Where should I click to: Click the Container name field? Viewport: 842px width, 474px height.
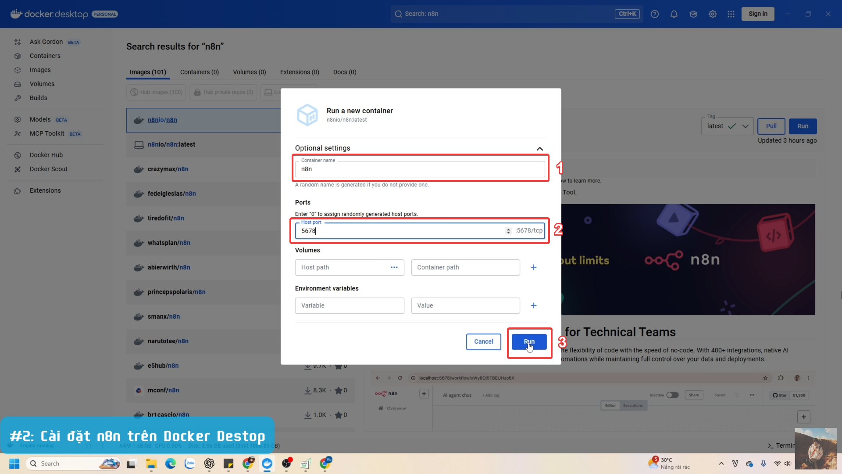coord(420,169)
